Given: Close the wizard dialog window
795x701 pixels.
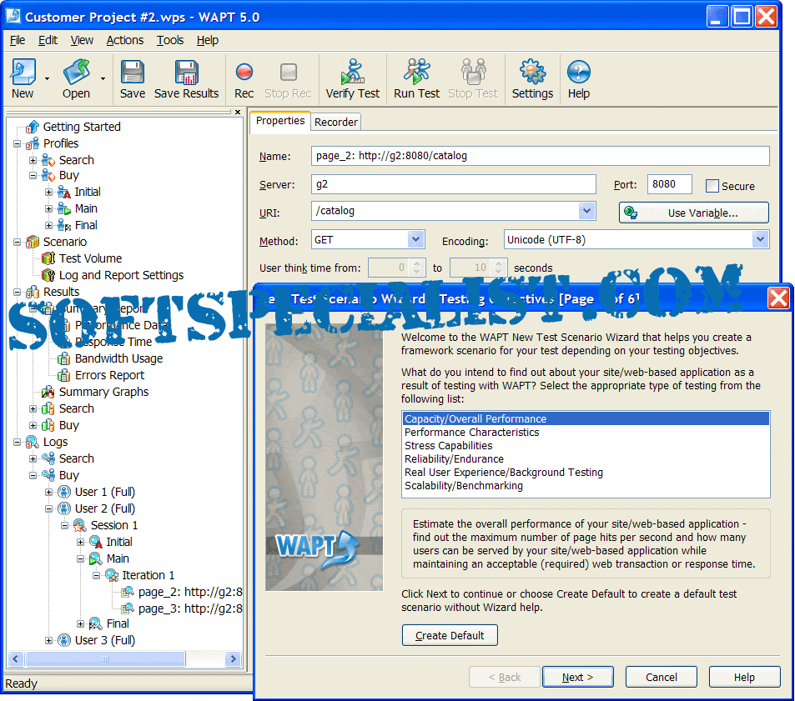Looking at the screenshot, I should click(x=778, y=298).
